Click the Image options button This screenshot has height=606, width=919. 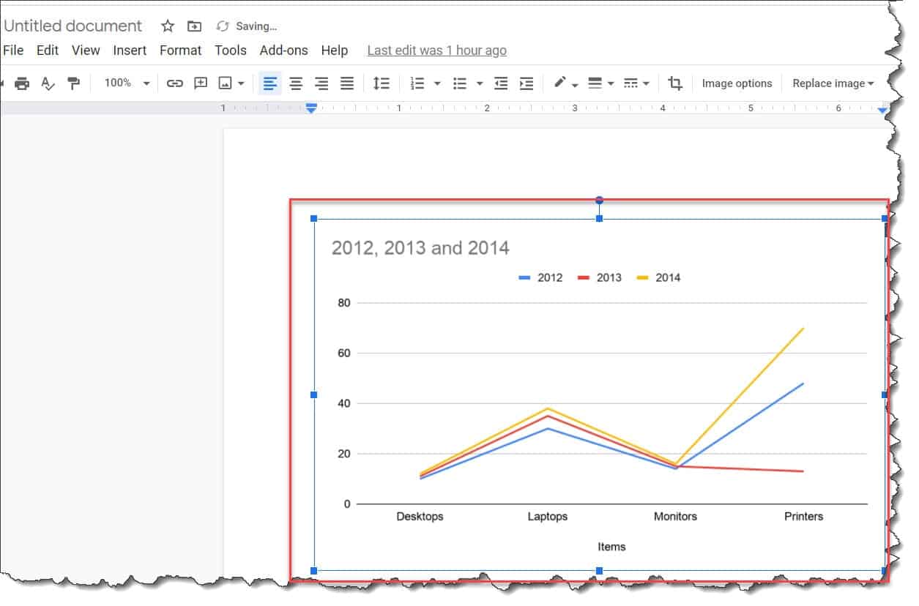pyautogui.click(x=737, y=83)
